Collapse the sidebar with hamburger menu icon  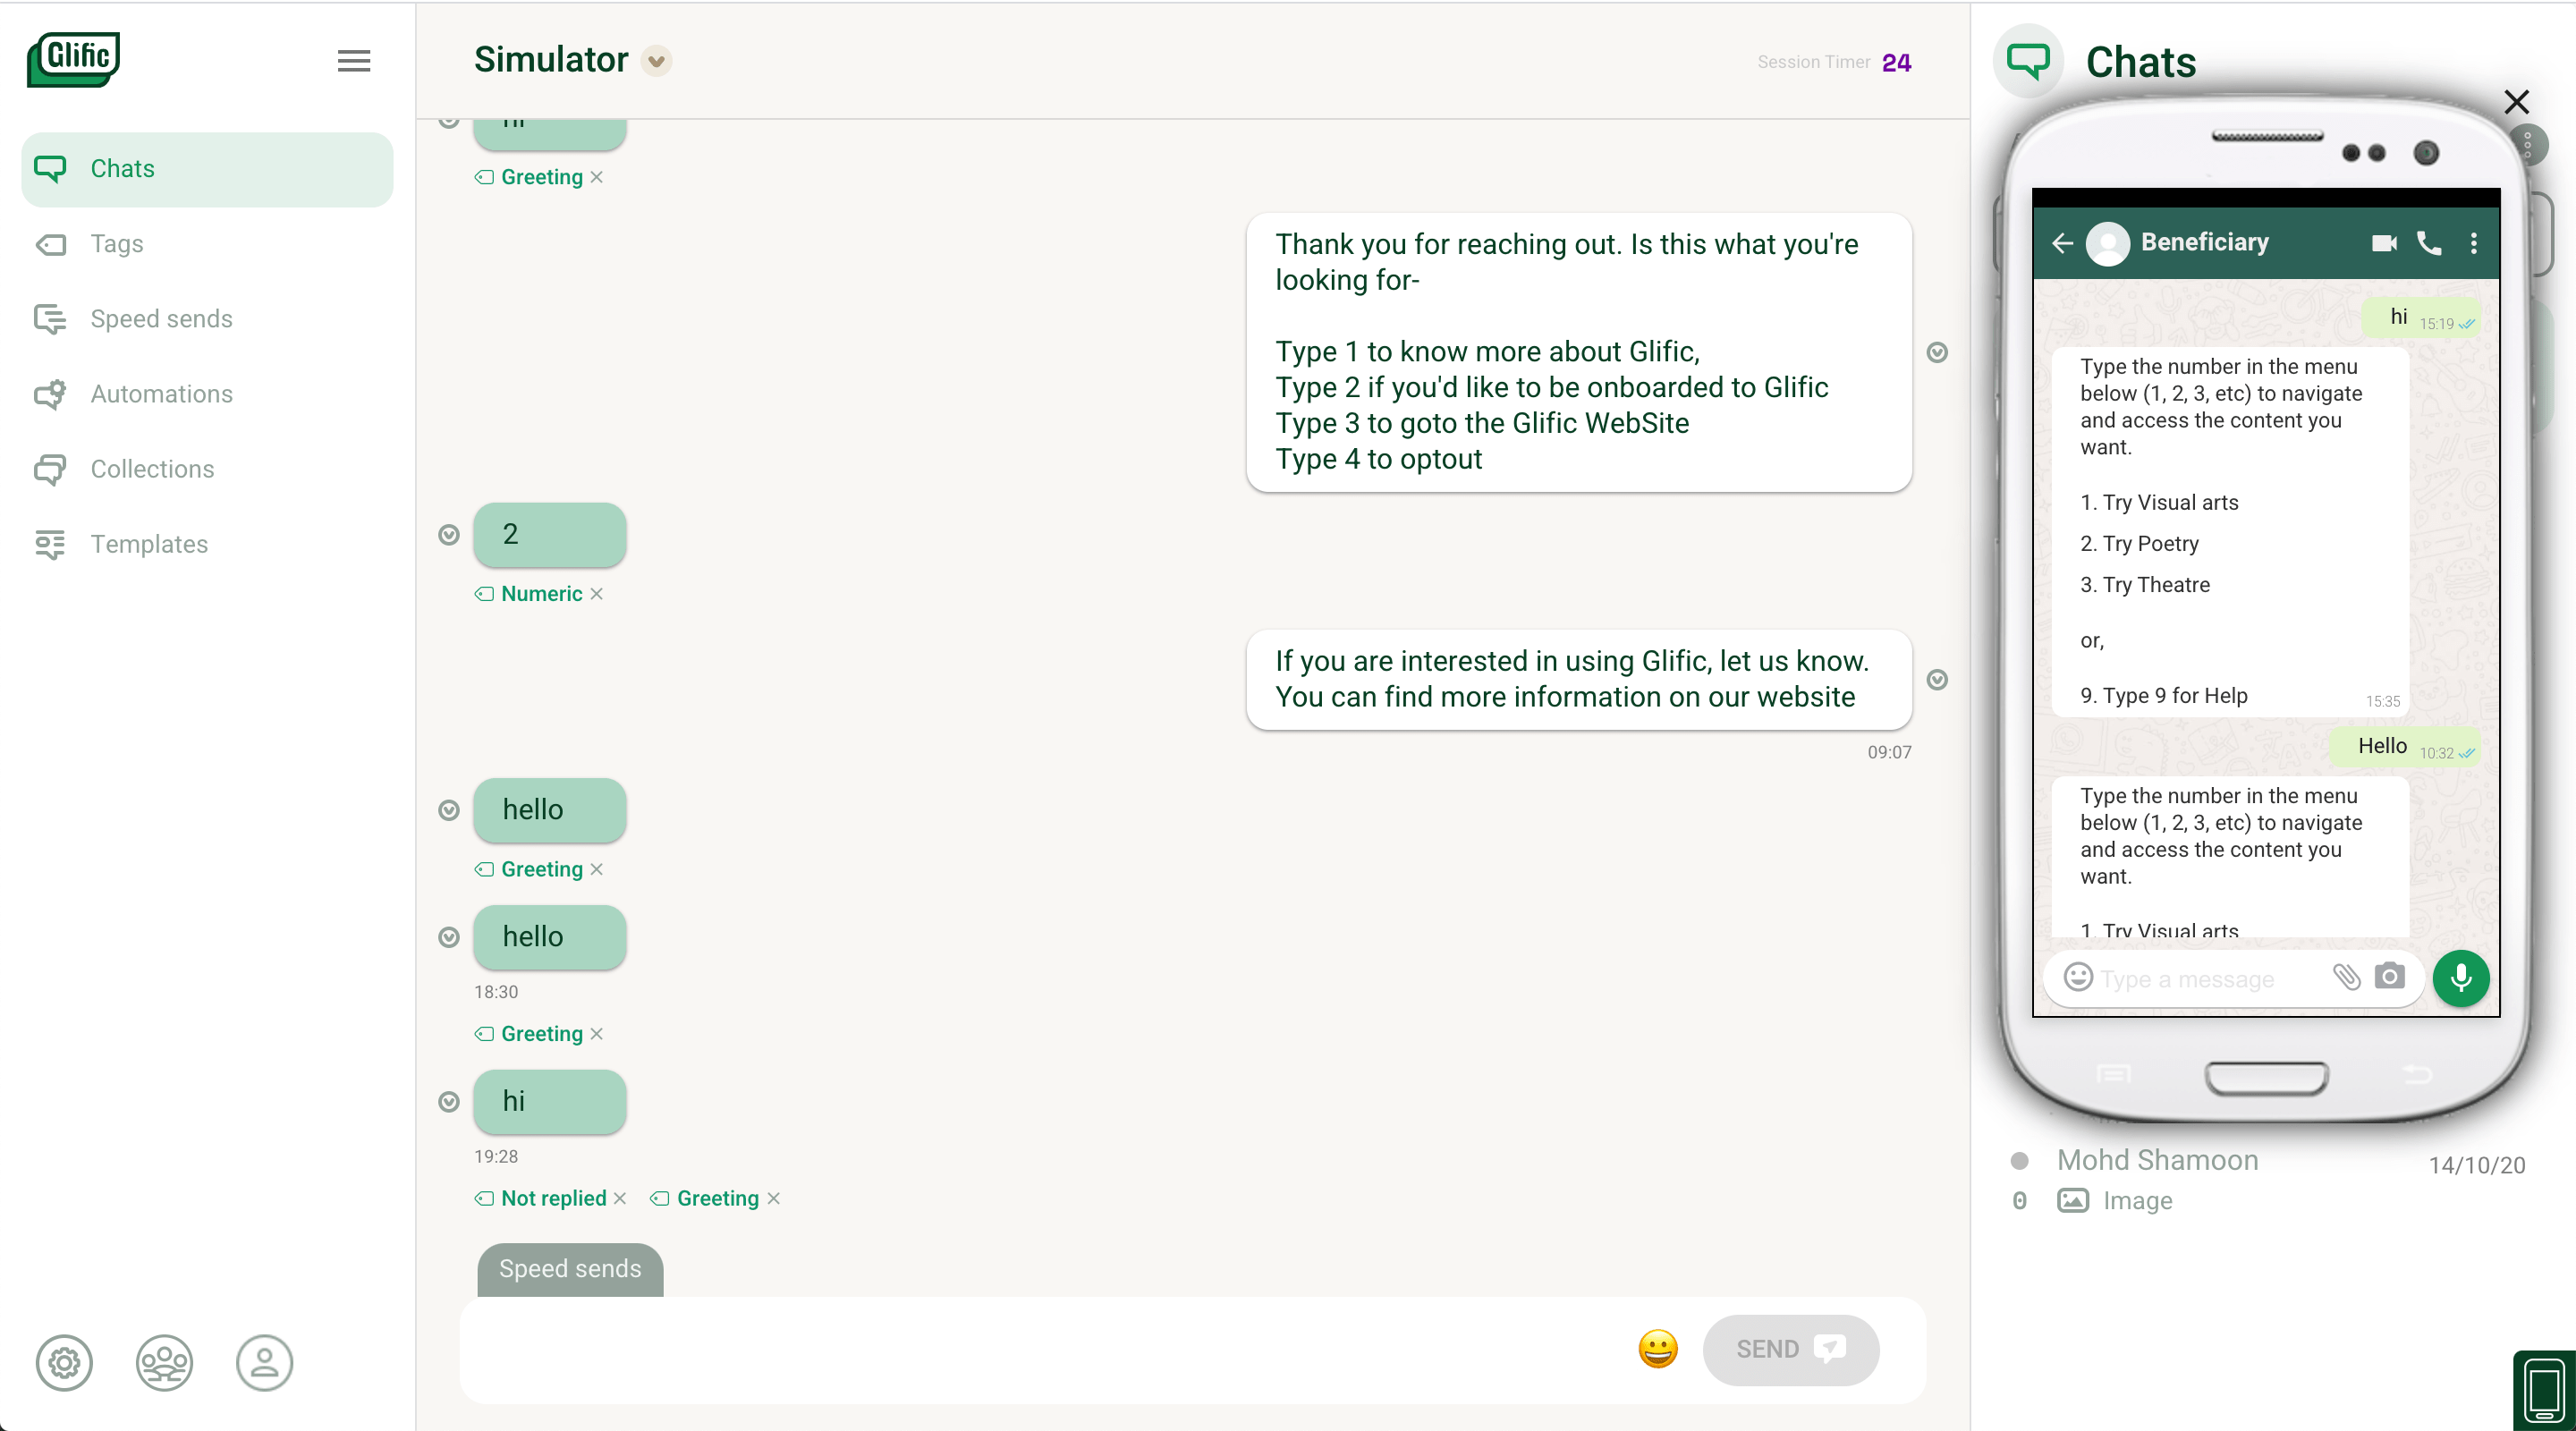point(354,61)
